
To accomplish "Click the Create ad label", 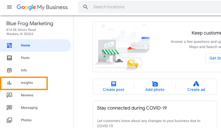I will [196, 90].
